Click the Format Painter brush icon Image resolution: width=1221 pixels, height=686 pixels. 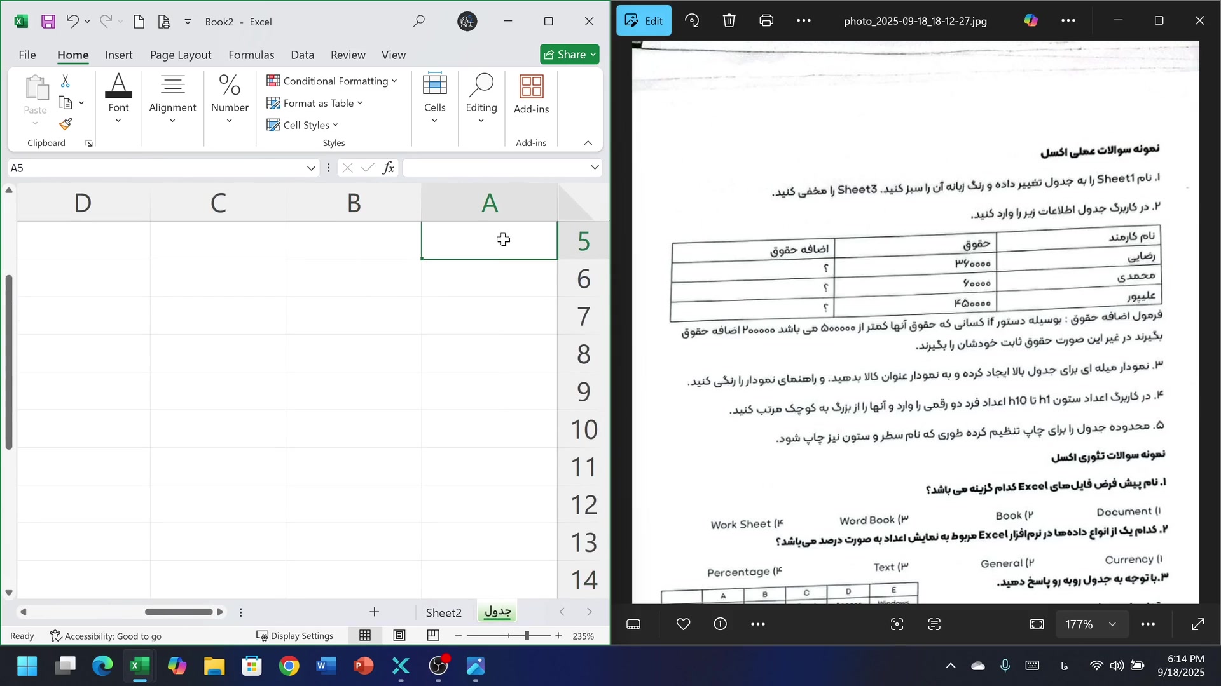(x=66, y=124)
